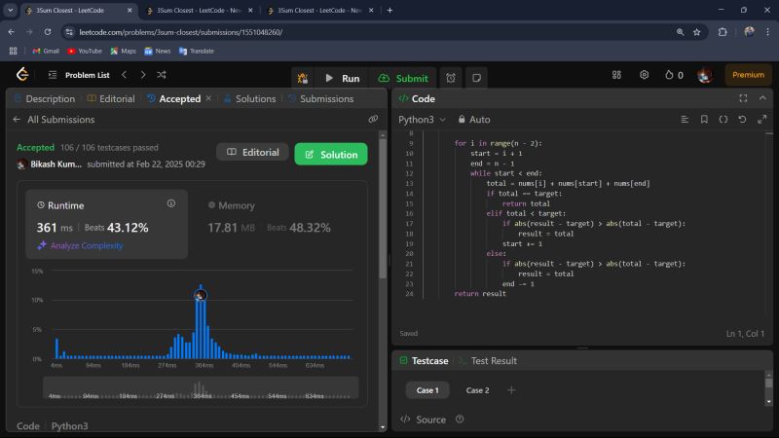Open the timer alarm clock icon
The width and height of the screenshot is (779, 438).
pyautogui.click(x=450, y=77)
